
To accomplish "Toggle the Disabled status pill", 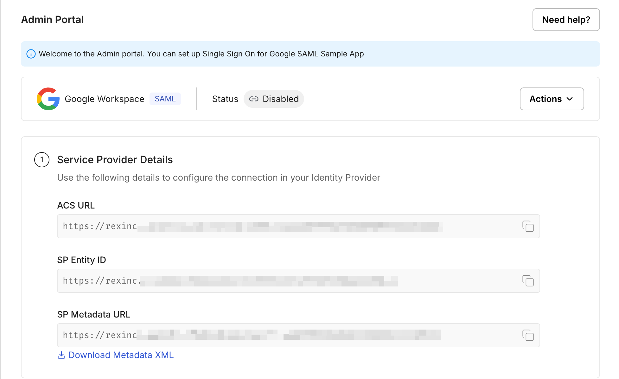I will tap(274, 99).
